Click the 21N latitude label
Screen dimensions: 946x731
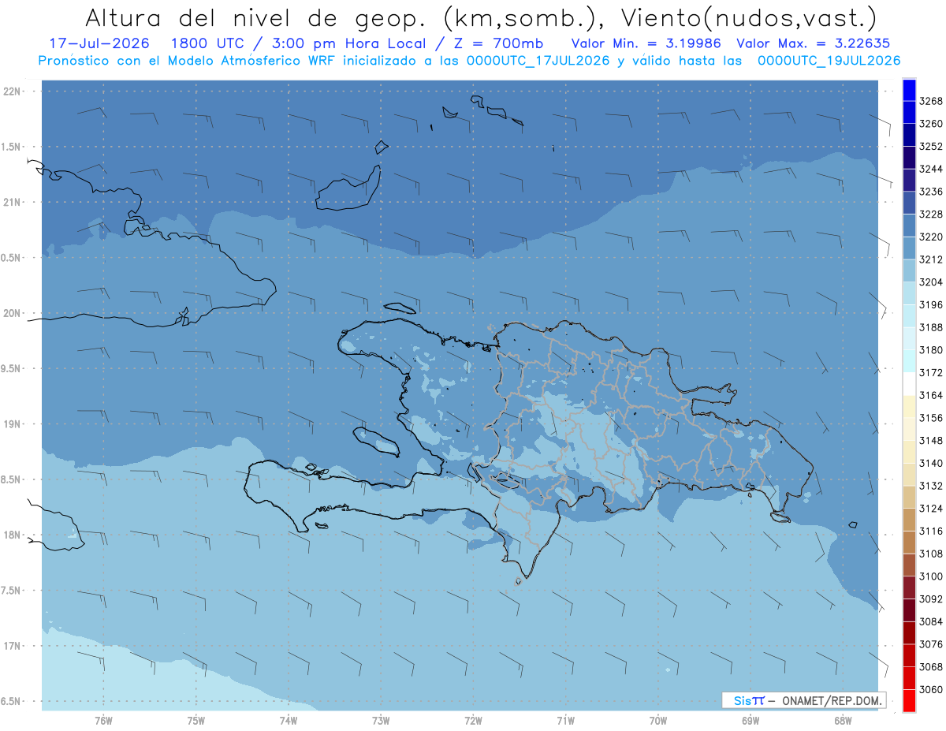(13, 202)
